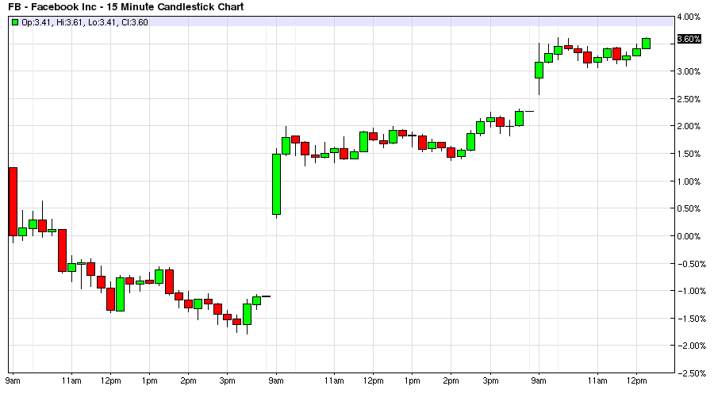714x405 pixels.
Task: Click the first day's 2pm x-axis label
Action: pos(188,381)
